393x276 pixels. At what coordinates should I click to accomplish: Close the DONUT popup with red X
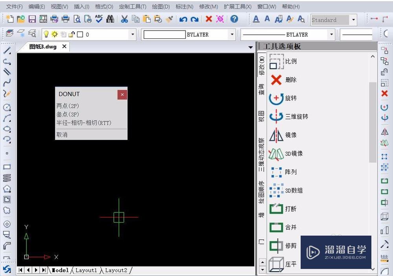(x=122, y=94)
